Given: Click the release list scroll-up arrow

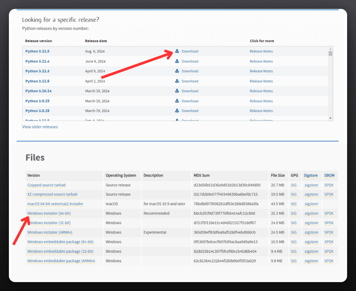Looking at the screenshot, I should click(330, 49).
